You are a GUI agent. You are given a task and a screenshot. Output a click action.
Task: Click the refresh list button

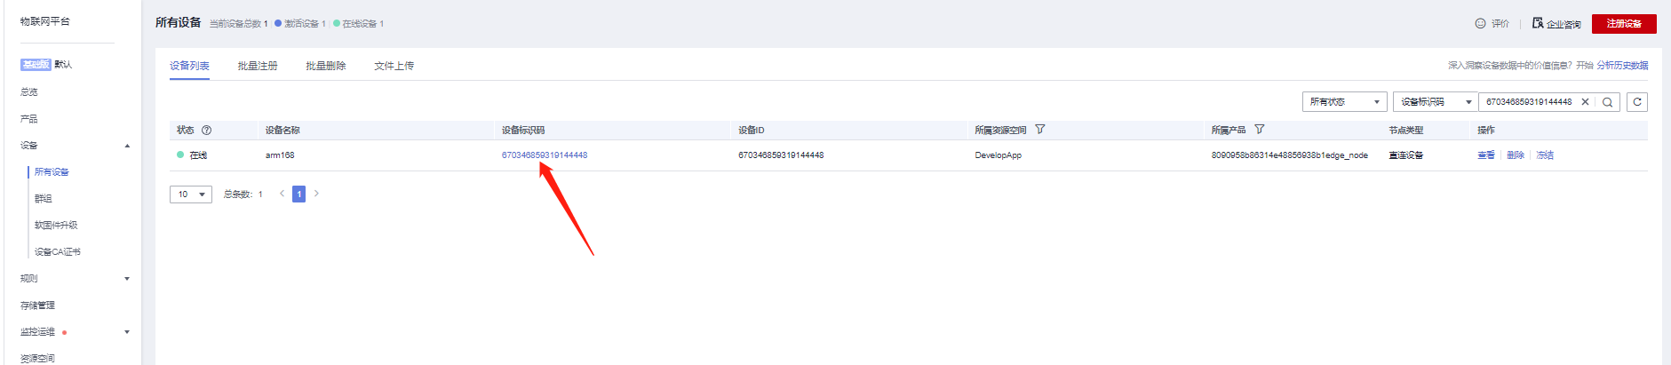[x=1637, y=102]
